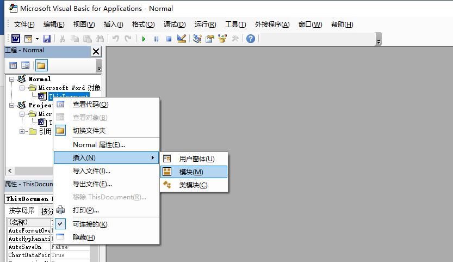Expand toolbar options arrow at toolbar end
Viewport: 453px width, 262px height.
(x=378, y=39)
